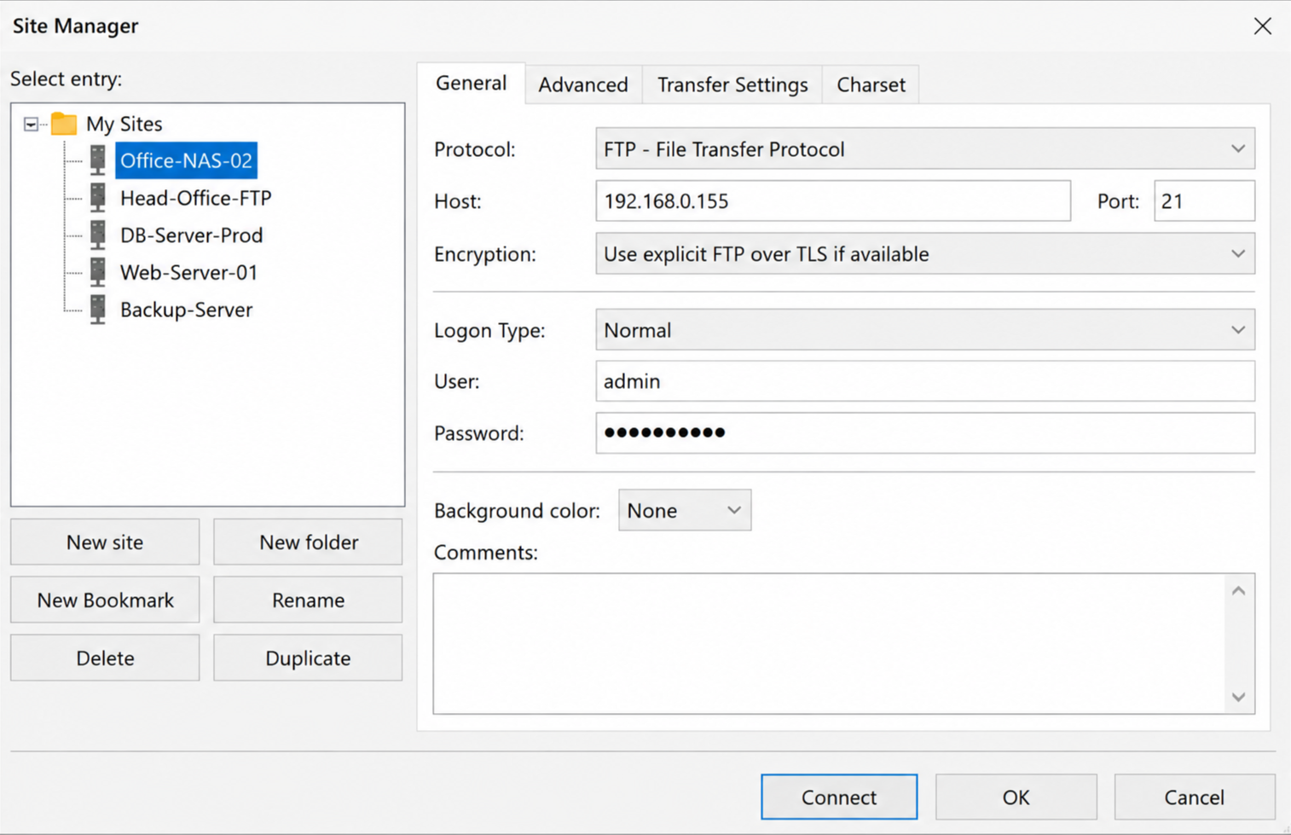
Task: Click inside the Comments text area
Action: 830,644
